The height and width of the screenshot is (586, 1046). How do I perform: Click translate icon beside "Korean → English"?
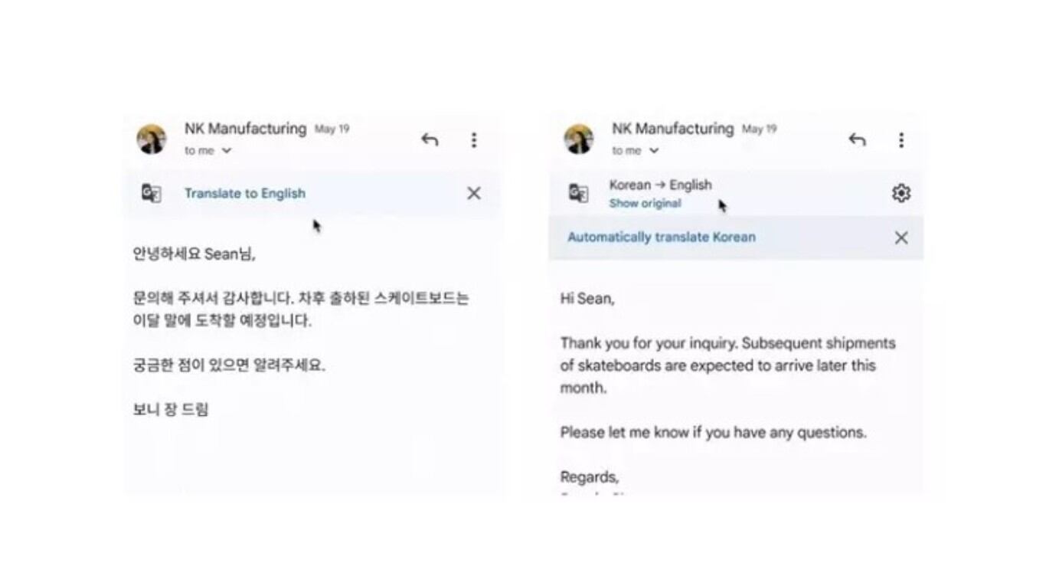tap(579, 193)
